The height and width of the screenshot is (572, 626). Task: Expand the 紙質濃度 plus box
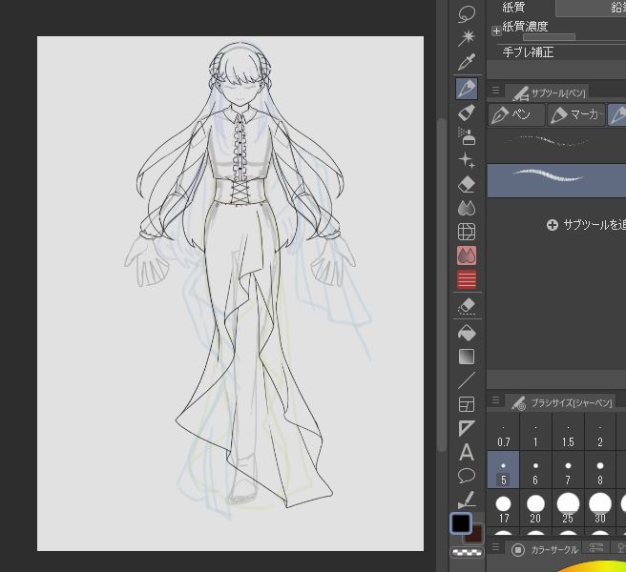496,31
